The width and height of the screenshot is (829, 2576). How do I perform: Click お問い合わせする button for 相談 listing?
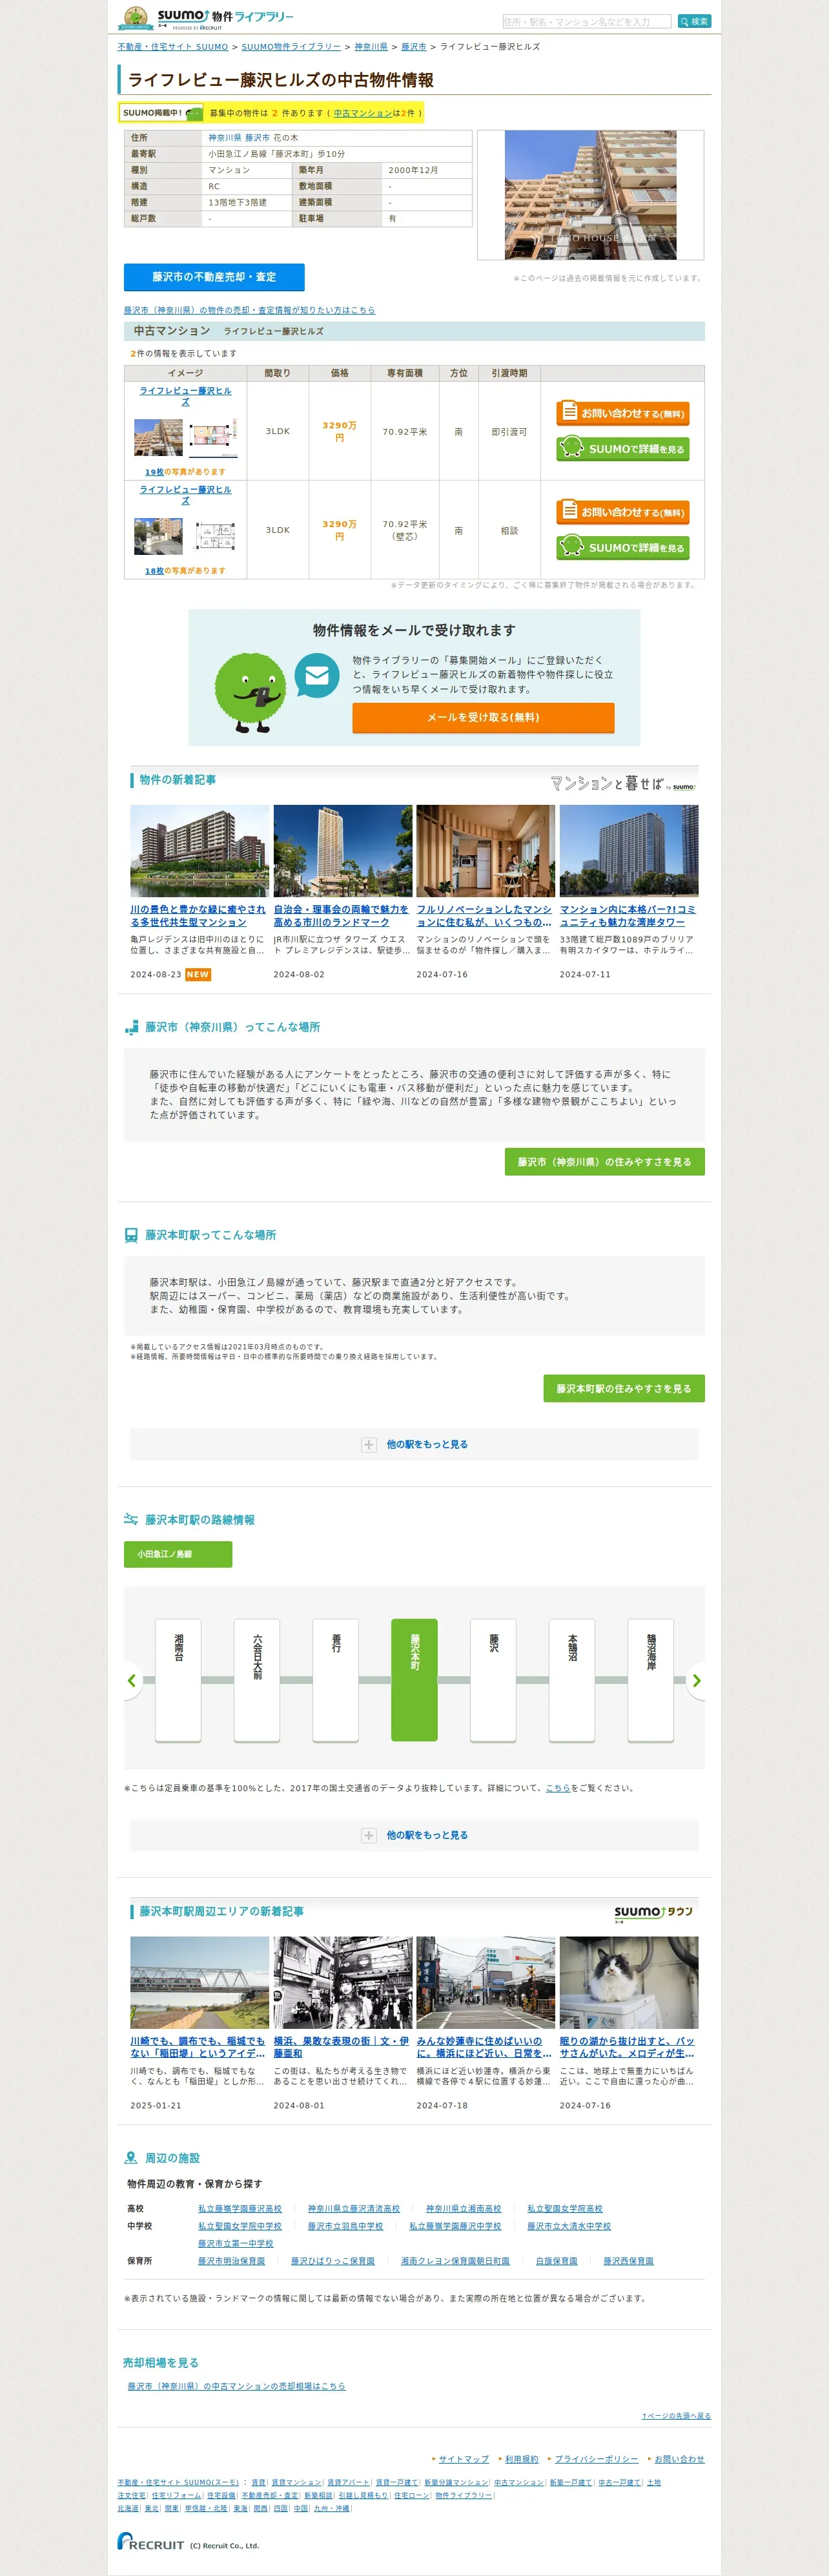(x=623, y=512)
